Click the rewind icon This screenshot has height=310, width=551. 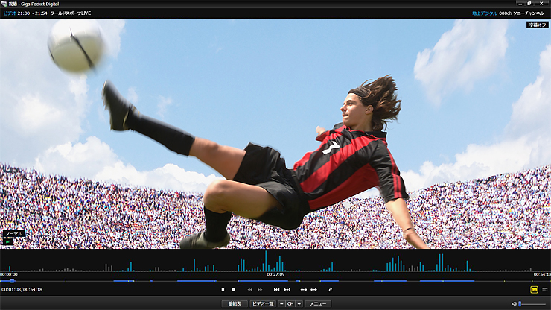[x=250, y=289]
